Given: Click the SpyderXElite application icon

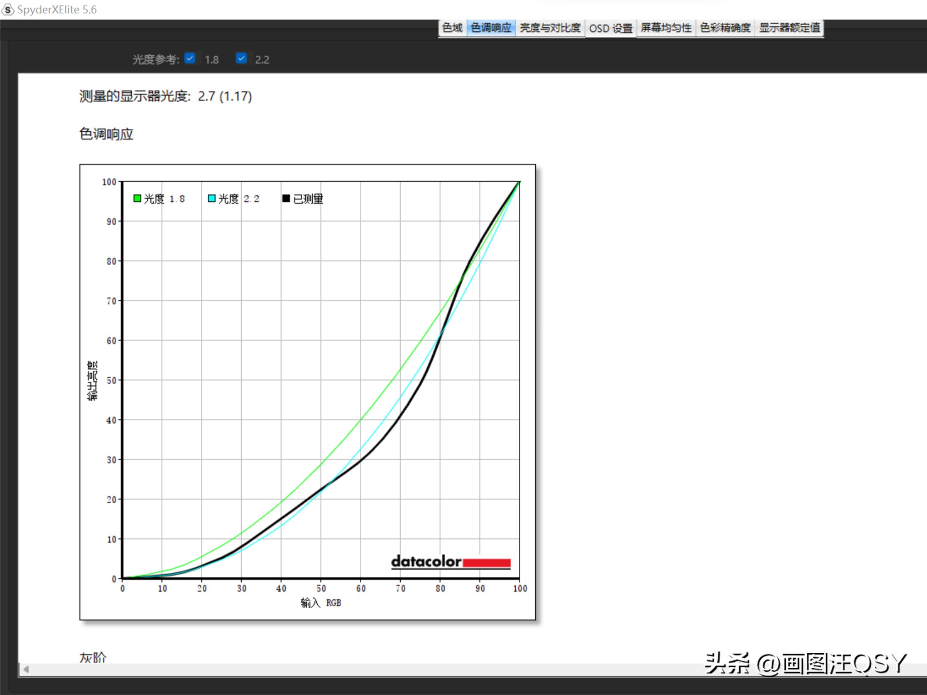Looking at the screenshot, I should [8, 10].
